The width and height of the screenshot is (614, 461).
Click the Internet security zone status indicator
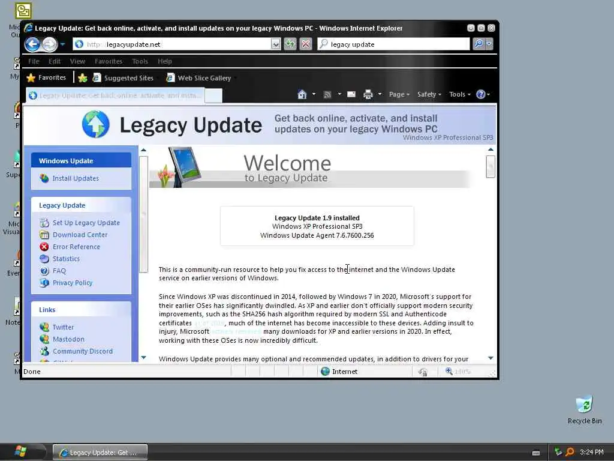pyautogui.click(x=339, y=372)
